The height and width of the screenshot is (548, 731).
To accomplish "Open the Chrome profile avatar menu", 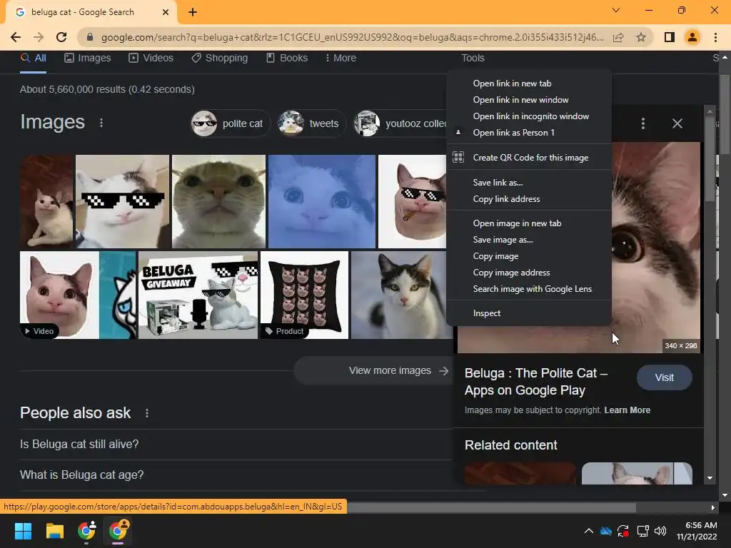I will (x=692, y=37).
